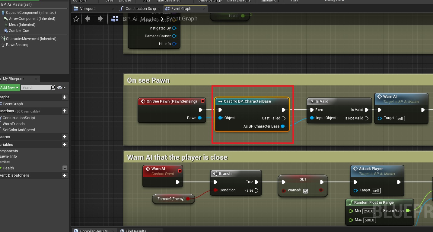Click the back navigation arrow in graph
433x232 pixels.
(x=88, y=19)
